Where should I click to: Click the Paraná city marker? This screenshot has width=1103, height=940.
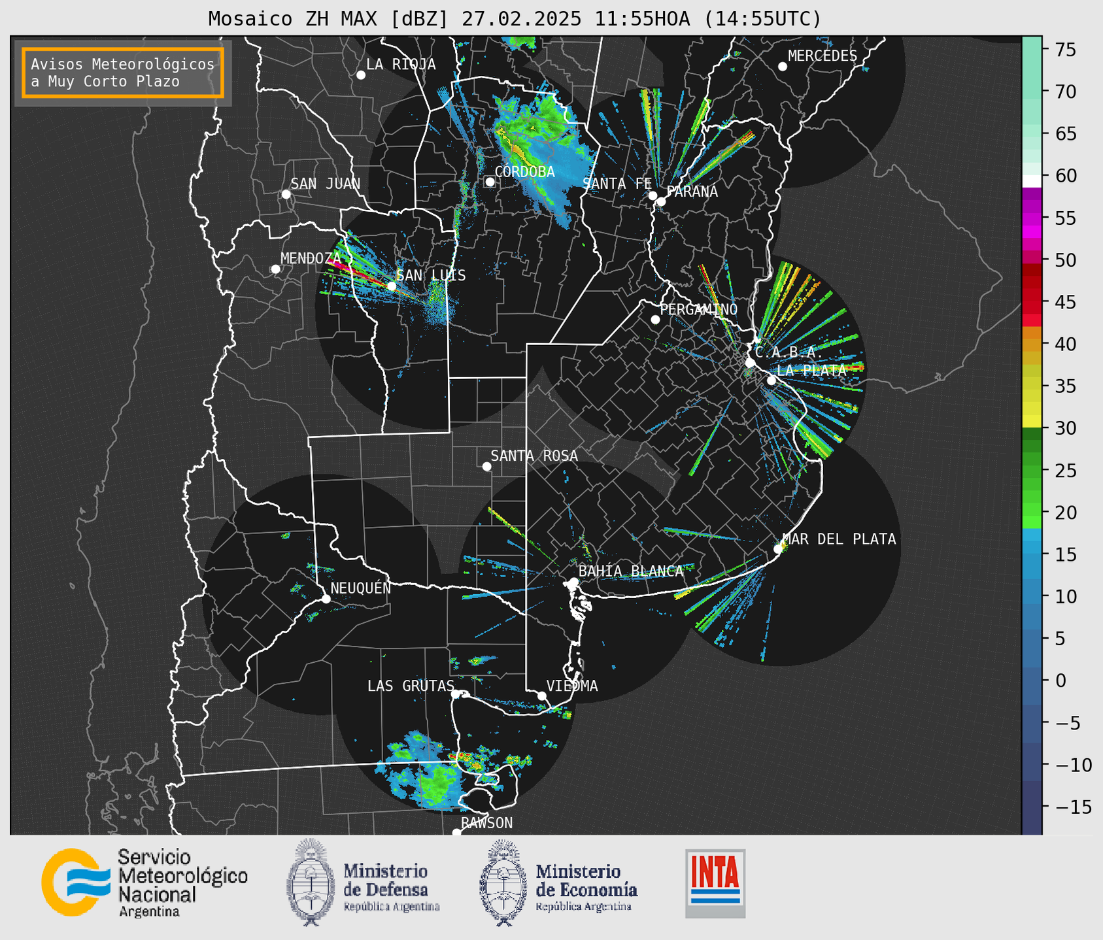(661, 201)
